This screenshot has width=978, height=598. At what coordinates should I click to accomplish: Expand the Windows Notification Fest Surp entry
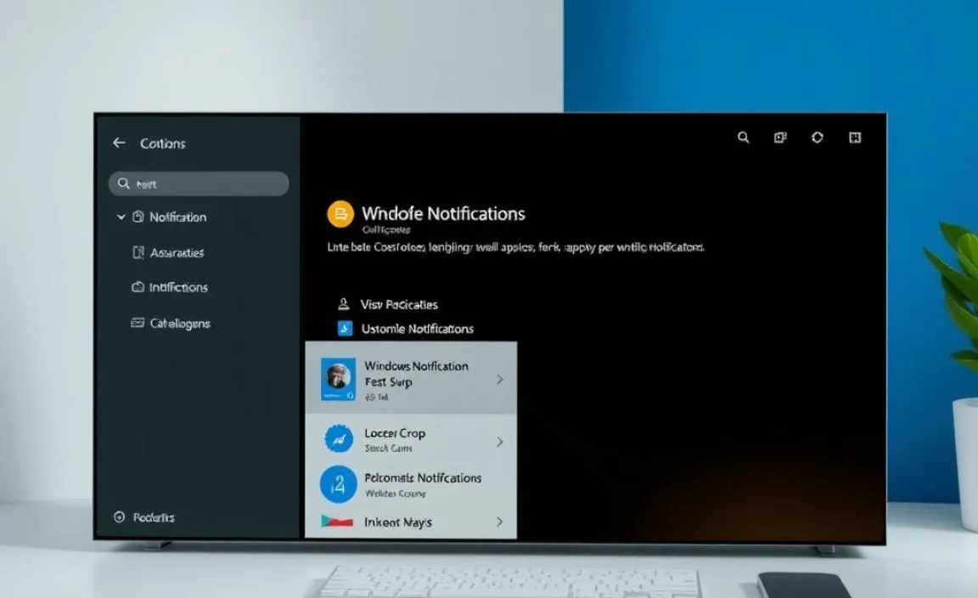(x=500, y=377)
